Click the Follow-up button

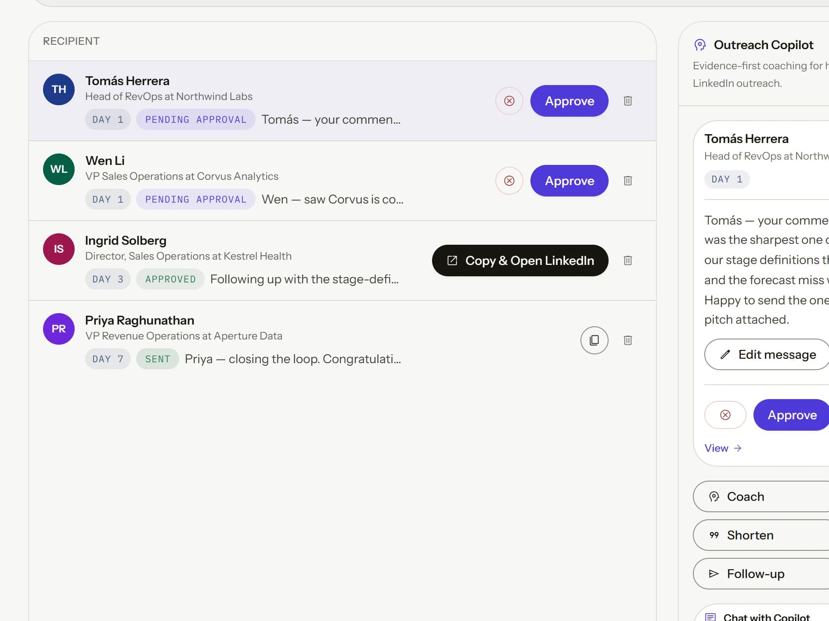point(761,574)
